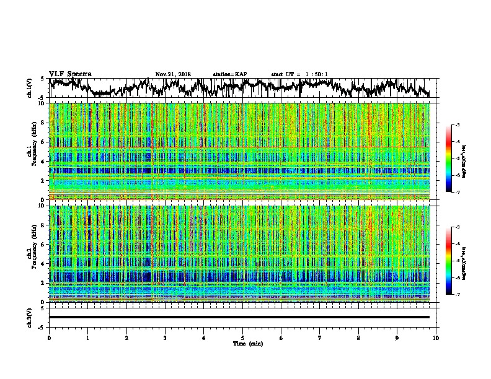Click time axis tick label "0"

[49, 338]
